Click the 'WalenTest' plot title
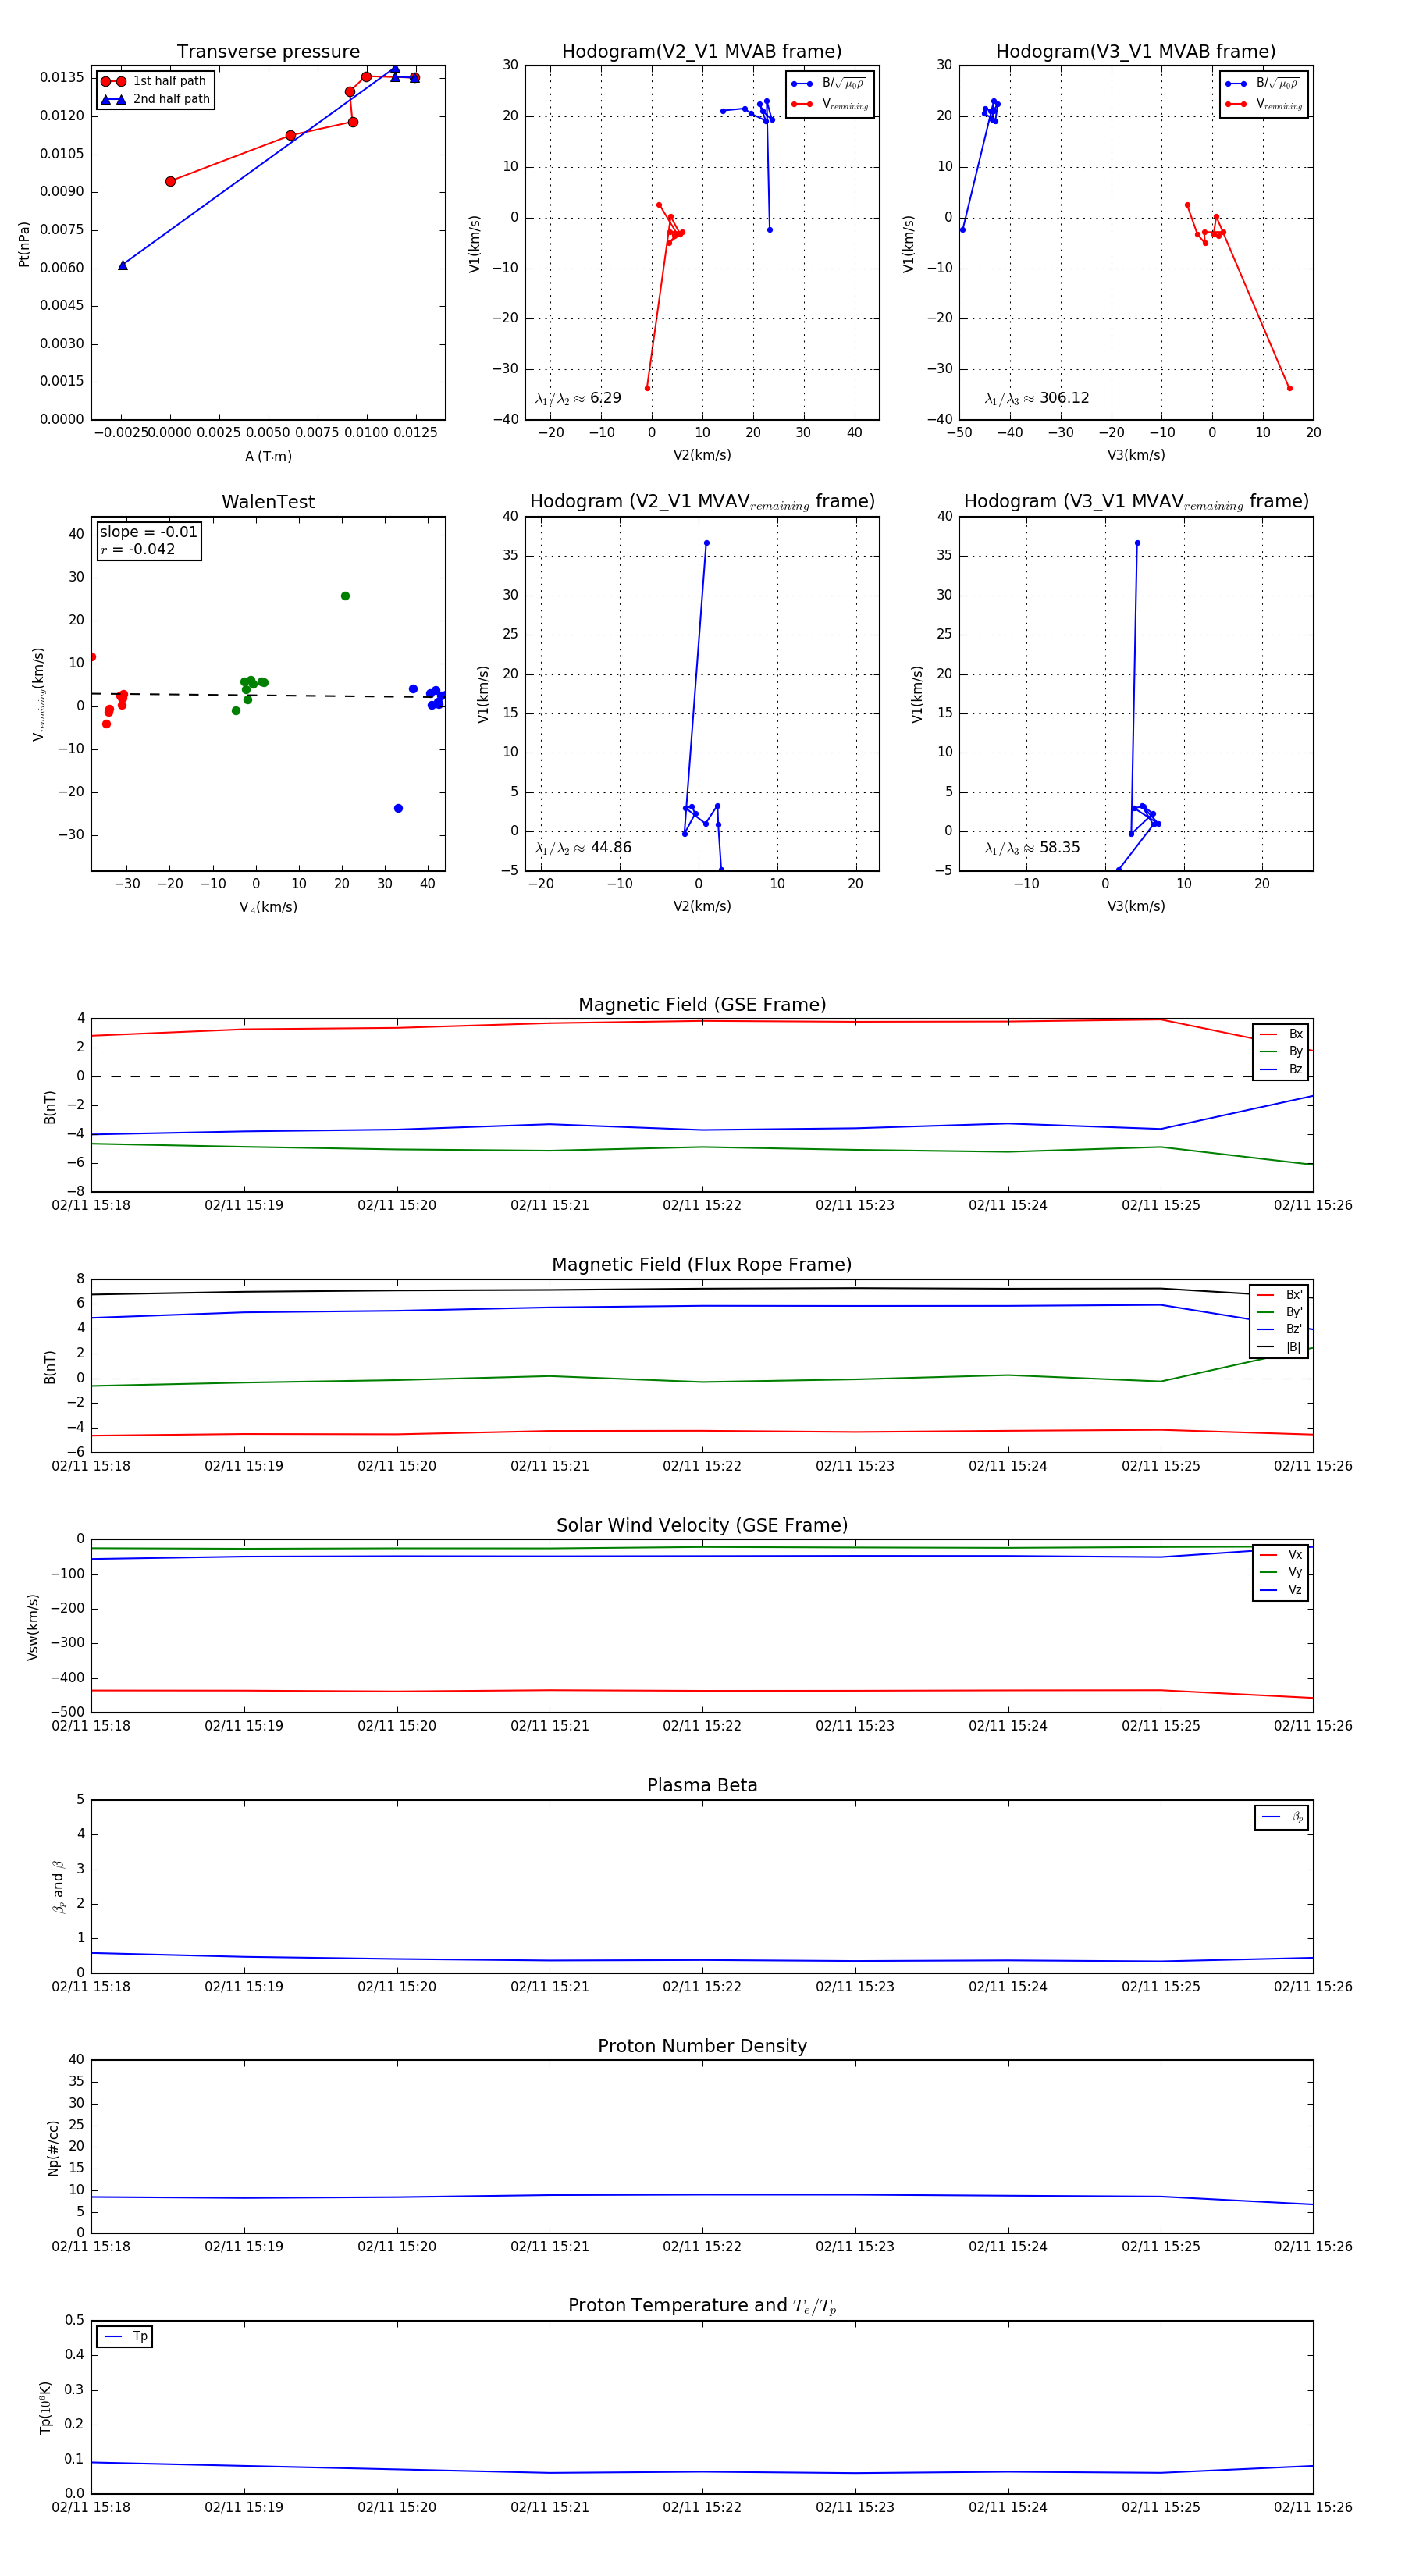Screen dimensions: 1405x2576 pos(268,502)
